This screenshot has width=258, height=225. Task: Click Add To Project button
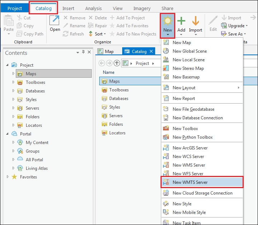click(127, 18)
